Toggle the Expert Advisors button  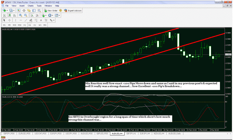pos(73,10)
